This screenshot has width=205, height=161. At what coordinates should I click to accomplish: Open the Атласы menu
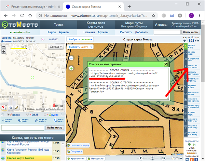(161, 25)
